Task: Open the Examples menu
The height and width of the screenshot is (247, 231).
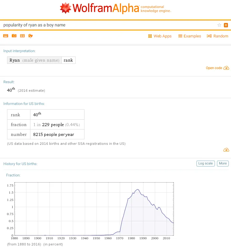Action: pyautogui.click(x=190, y=36)
